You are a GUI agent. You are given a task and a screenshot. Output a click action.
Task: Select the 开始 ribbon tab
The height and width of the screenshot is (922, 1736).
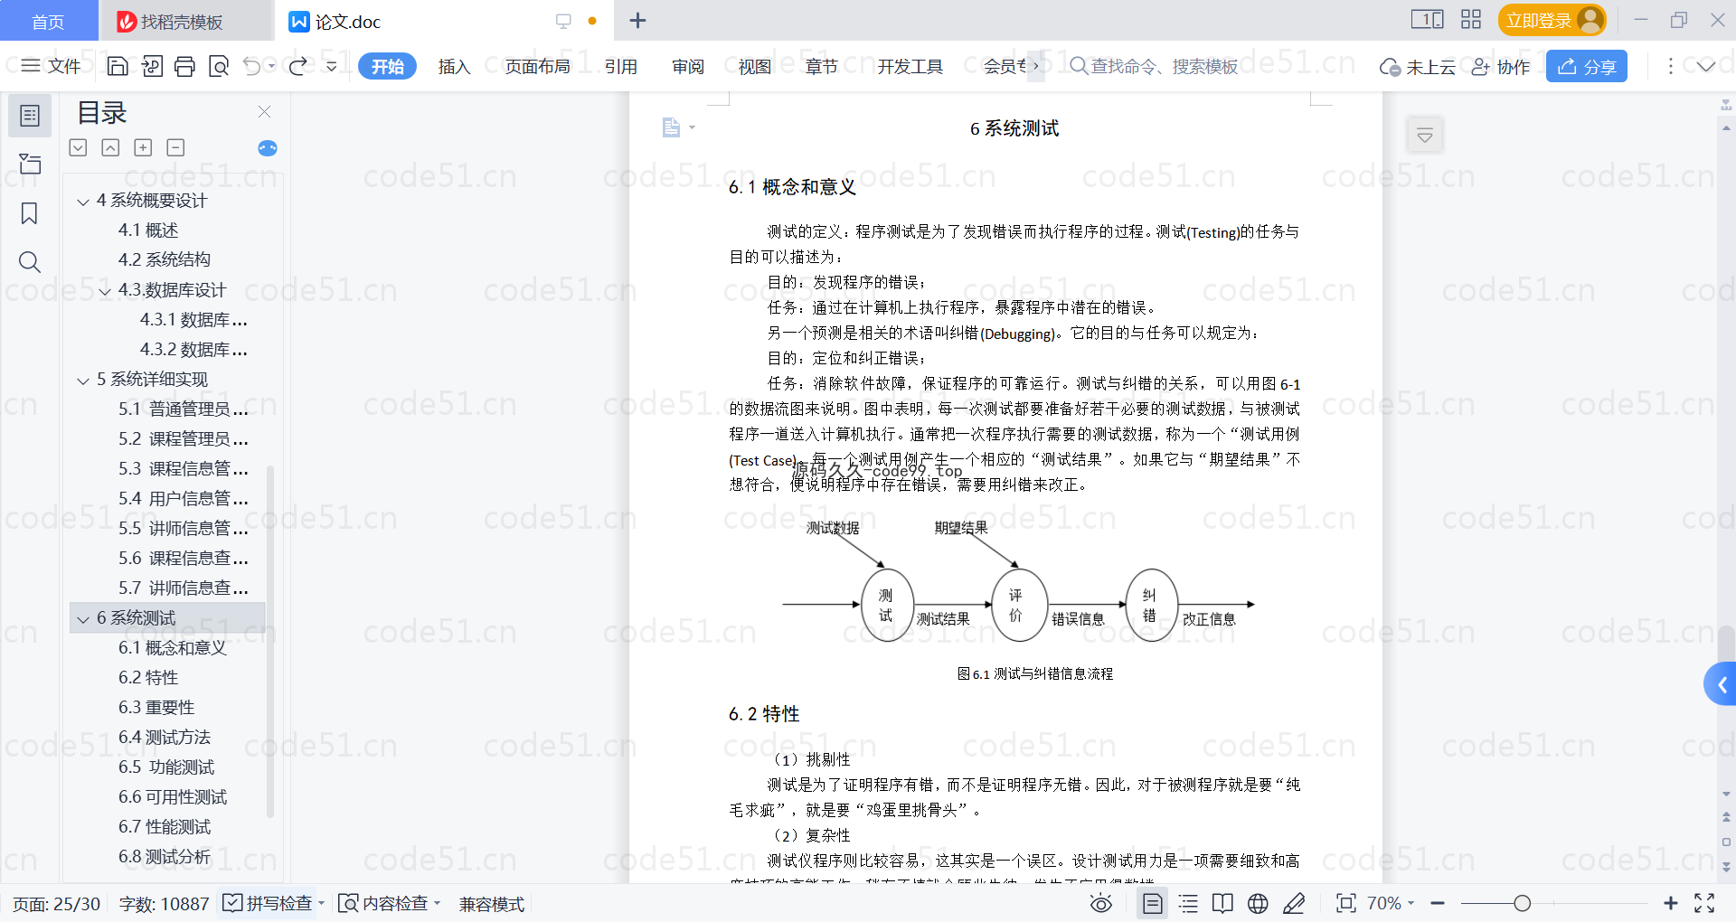pyautogui.click(x=387, y=66)
